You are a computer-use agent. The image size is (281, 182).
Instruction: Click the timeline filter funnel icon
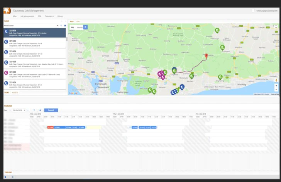pyautogui.click(x=34, y=110)
